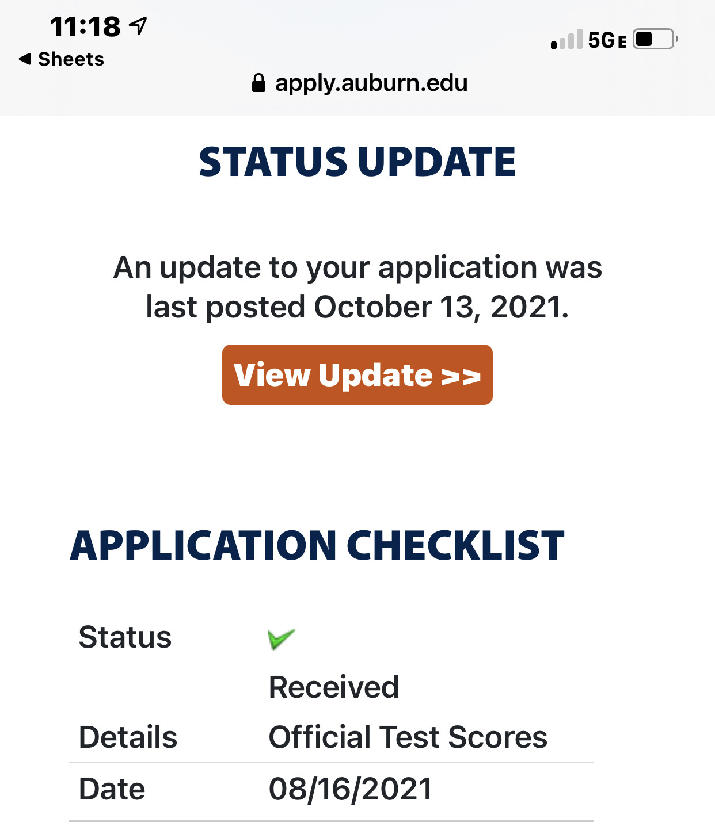Tap the STATUS UPDATE heading

pyautogui.click(x=357, y=162)
